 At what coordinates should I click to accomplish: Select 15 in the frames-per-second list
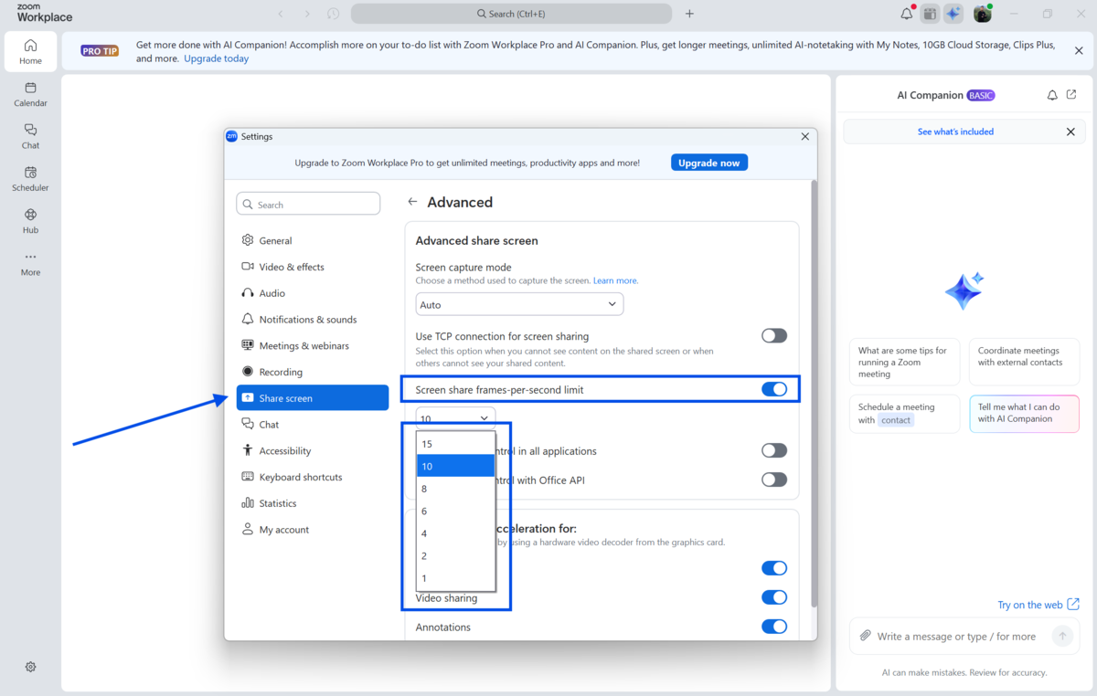coord(455,444)
